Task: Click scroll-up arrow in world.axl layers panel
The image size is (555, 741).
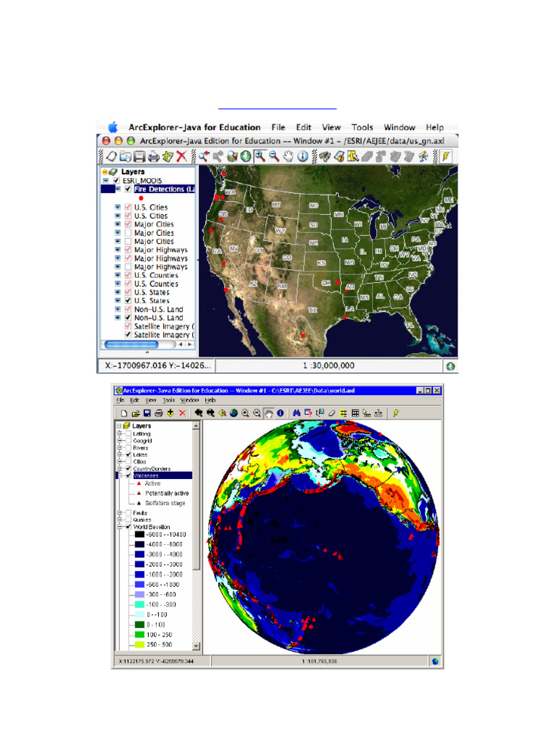Action: pyautogui.click(x=197, y=425)
